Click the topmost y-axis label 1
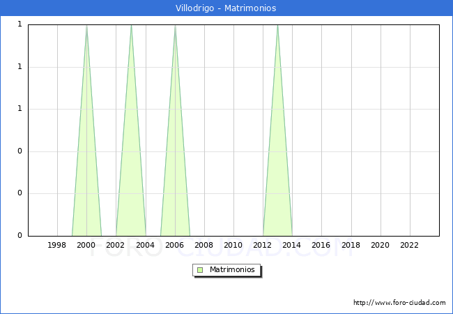Screen dimensions: 453x314 tap(20, 24)
